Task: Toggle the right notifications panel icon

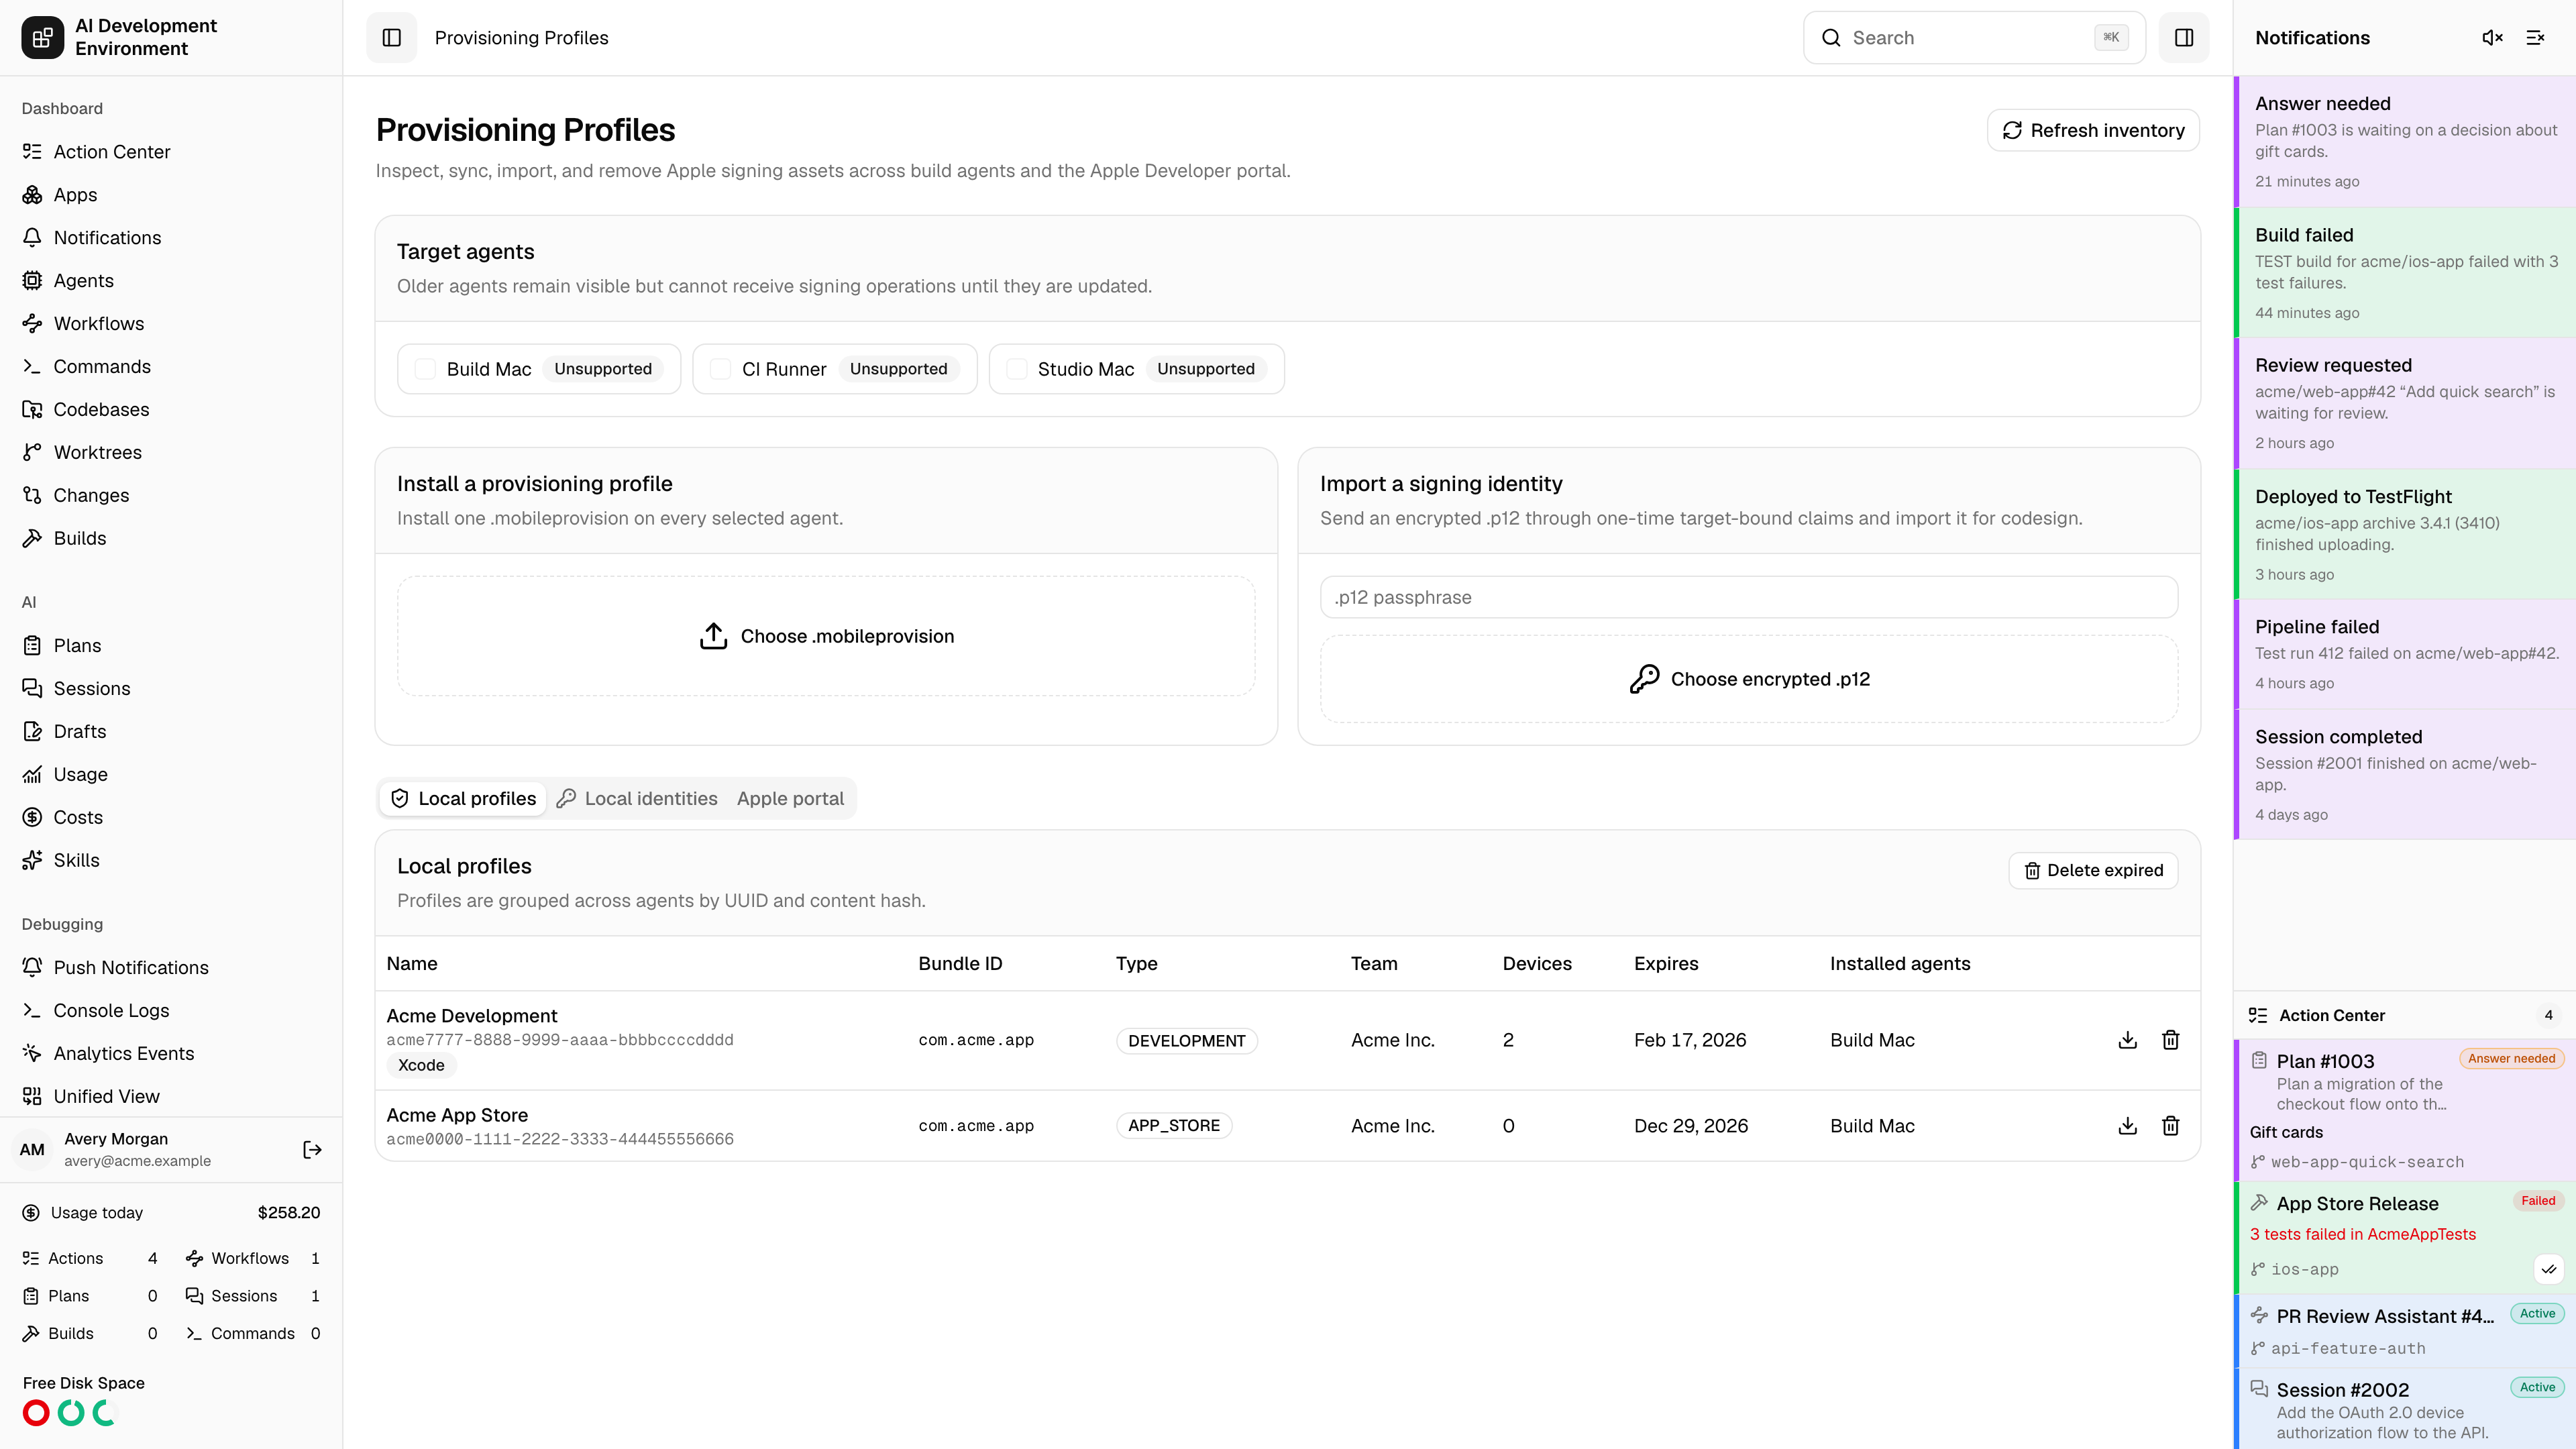Action: pos(2184,38)
